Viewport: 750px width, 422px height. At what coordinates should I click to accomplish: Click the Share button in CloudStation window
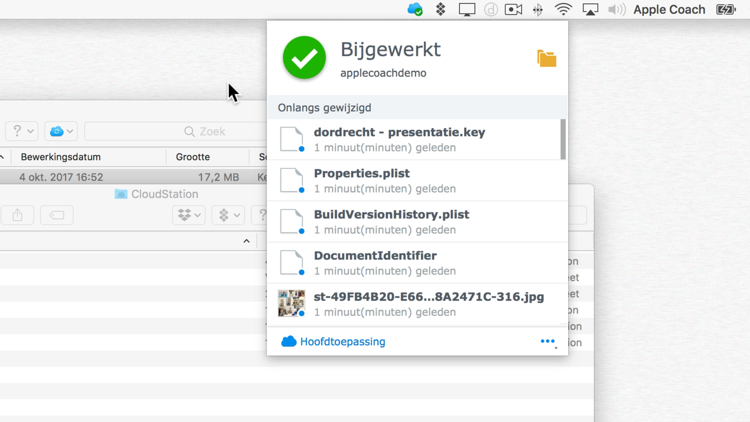17,215
